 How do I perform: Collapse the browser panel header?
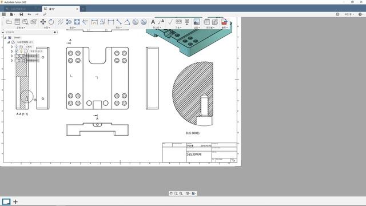(x=3, y=32)
